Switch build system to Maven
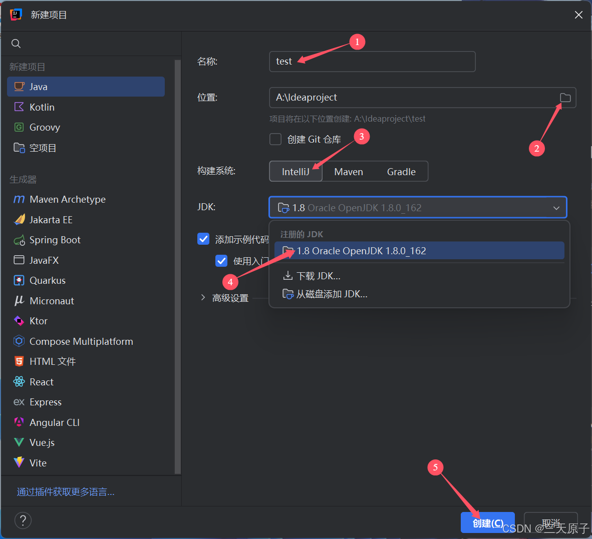 tap(349, 172)
